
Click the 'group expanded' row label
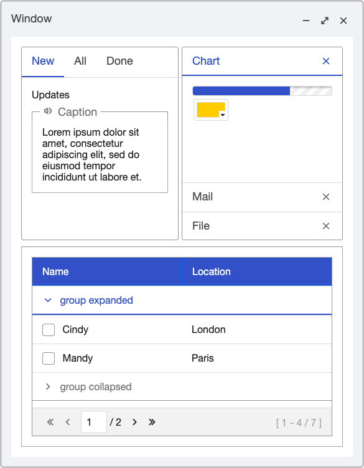coord(96,300)
